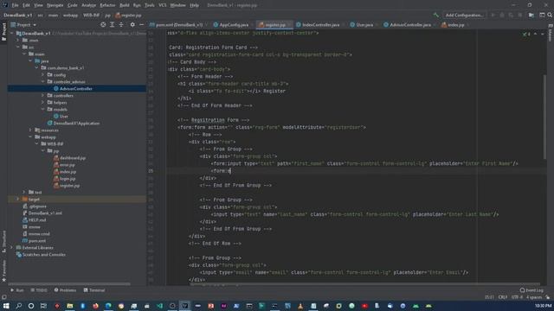Click DemoBank_v1 breadcrumb in navigation bar

pos(18,16)
